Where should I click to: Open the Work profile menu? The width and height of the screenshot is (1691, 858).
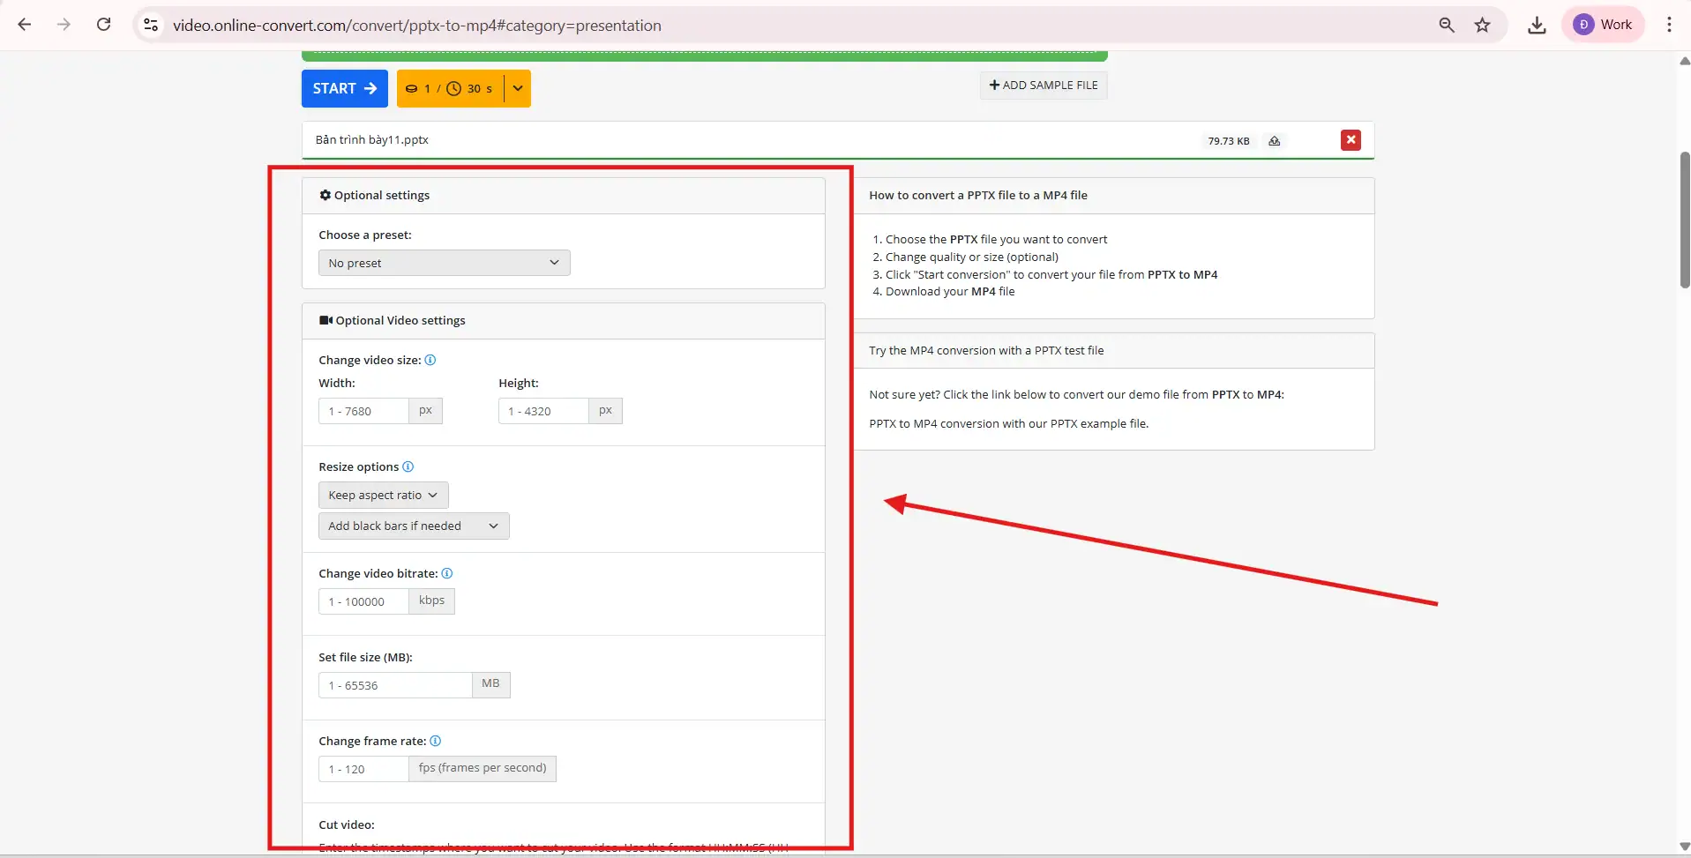pos(1603,25)
